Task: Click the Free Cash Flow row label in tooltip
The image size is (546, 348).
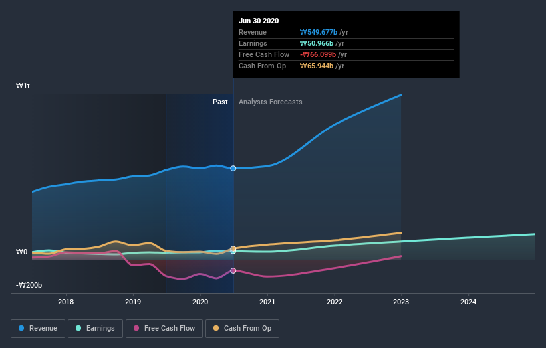Action: pyautogui.click(x=264, y=54)
